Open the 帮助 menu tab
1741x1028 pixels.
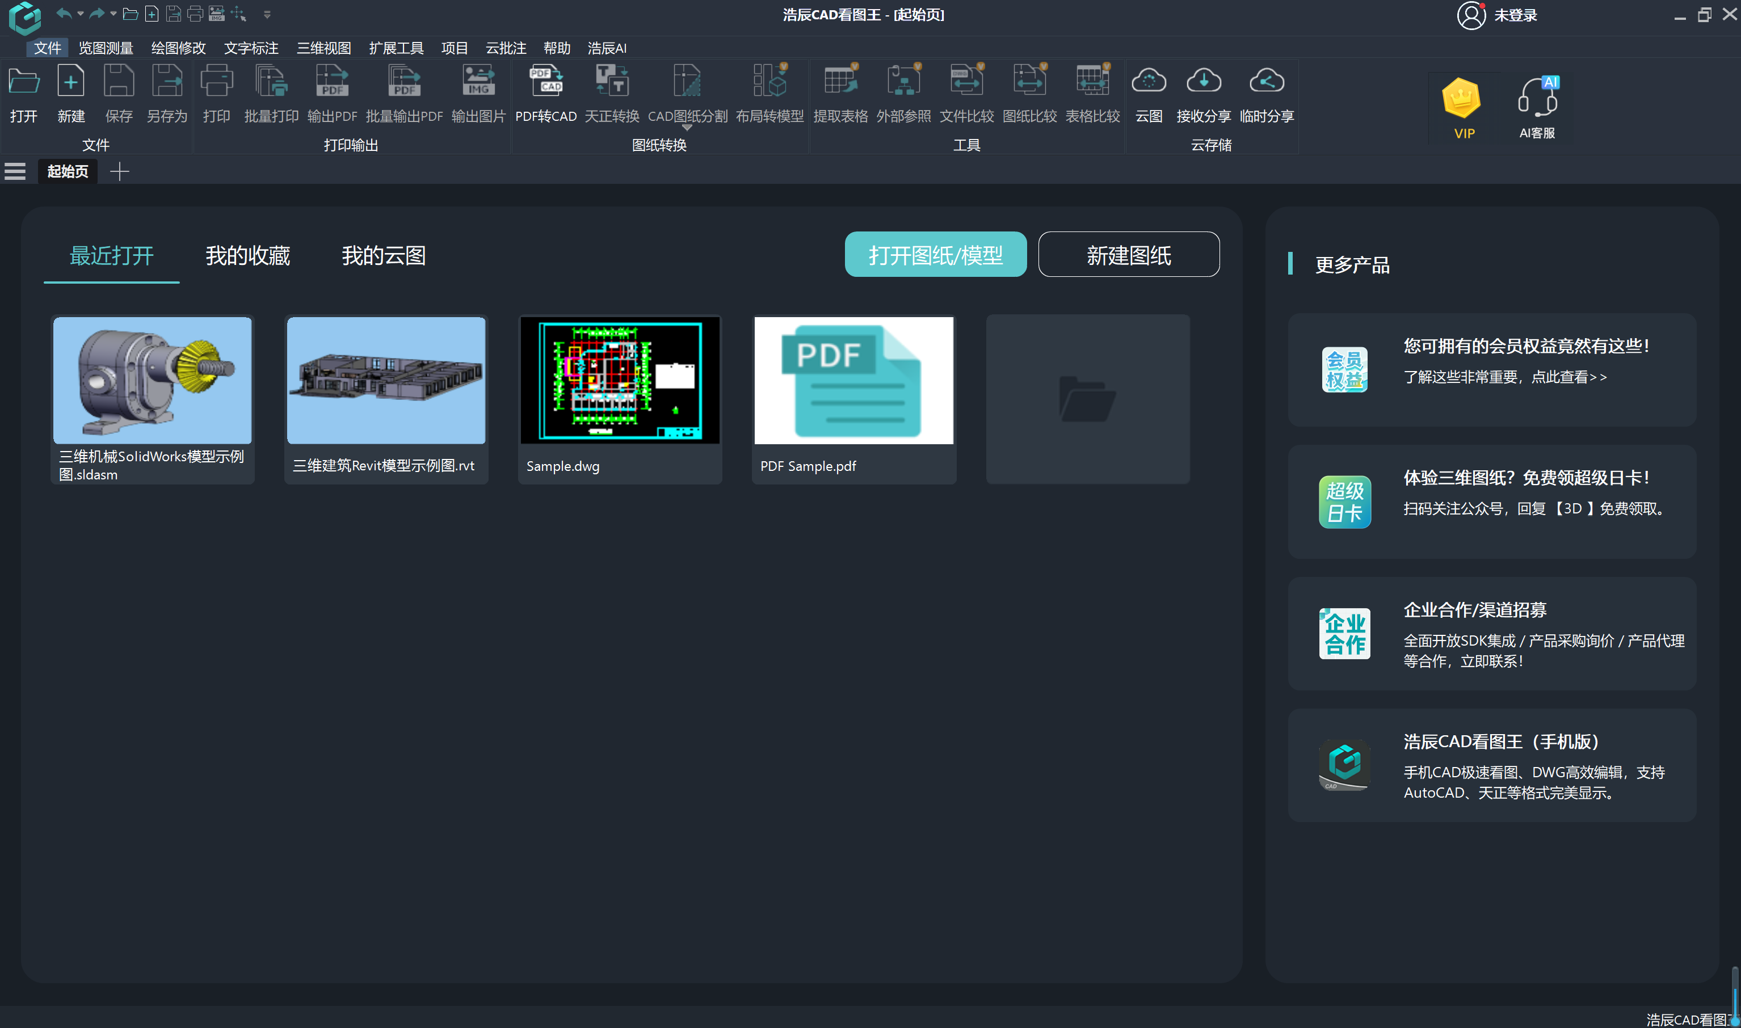click(557, 48)
